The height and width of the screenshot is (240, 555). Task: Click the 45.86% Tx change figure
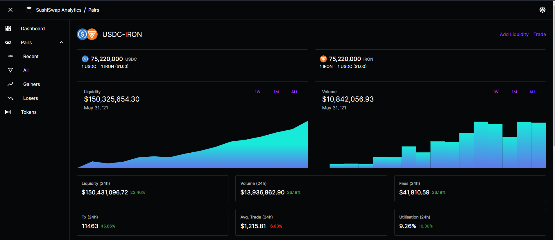(108, 226)
